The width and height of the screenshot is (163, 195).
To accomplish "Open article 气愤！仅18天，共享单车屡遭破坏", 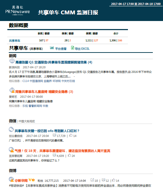I will pyautogui.click(x=62, y=151).
